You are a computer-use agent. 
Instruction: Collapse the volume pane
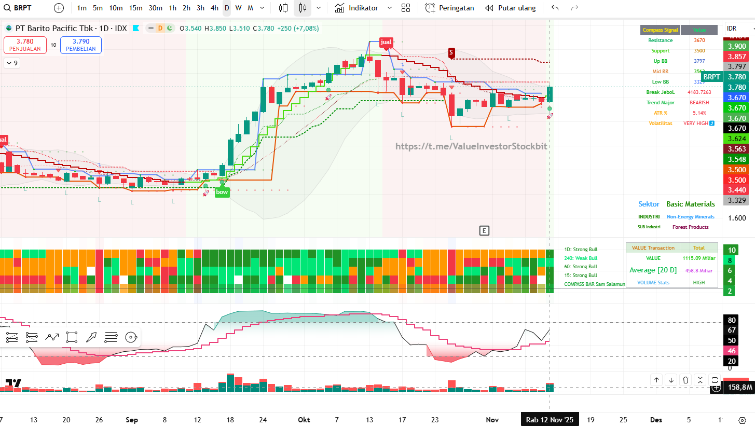[700, 380]
